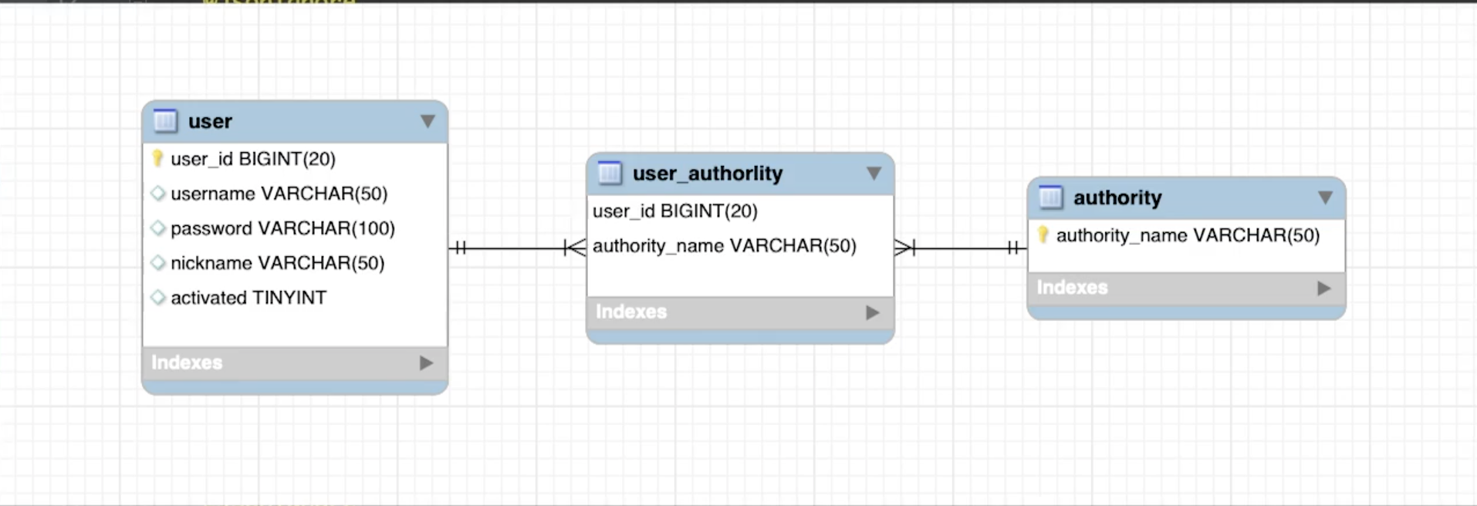Screen dimensions: 1477x506
Task: Select nickname VARCHAR(50) column
Action: point(278,263)
